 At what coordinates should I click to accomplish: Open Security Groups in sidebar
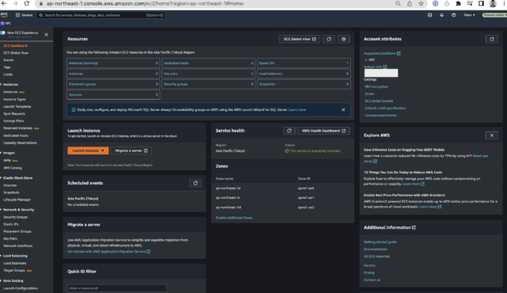15,217
